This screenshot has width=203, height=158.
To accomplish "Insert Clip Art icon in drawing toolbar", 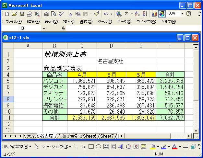I will (136, 147).
